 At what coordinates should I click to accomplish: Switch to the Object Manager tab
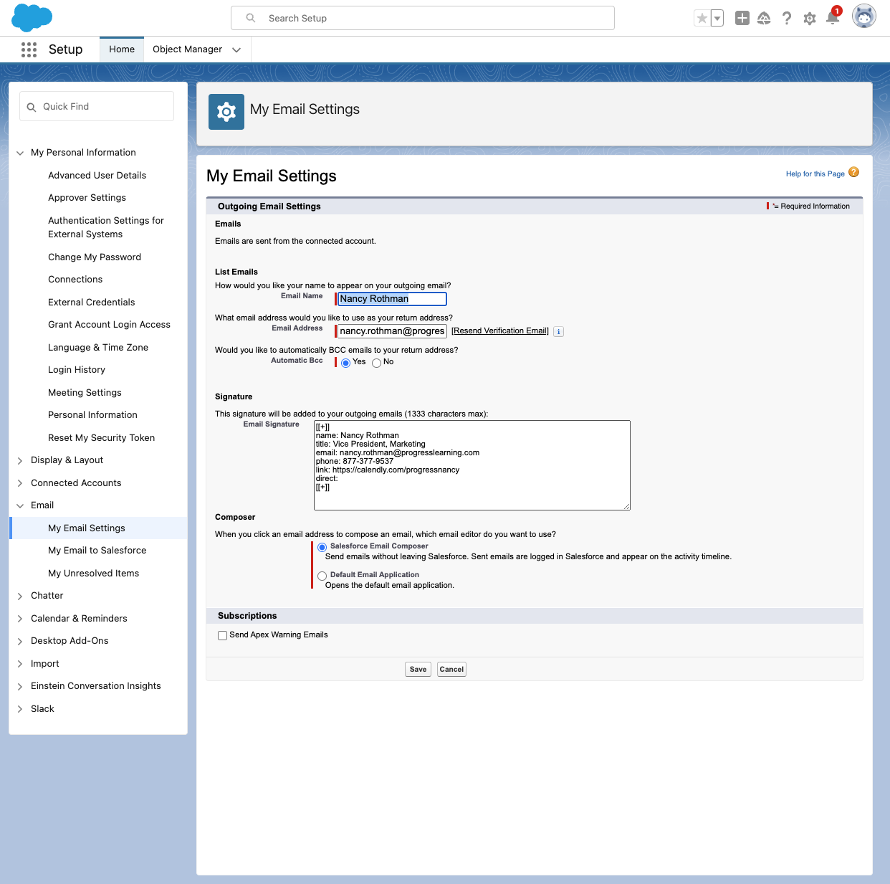(187, 49)
